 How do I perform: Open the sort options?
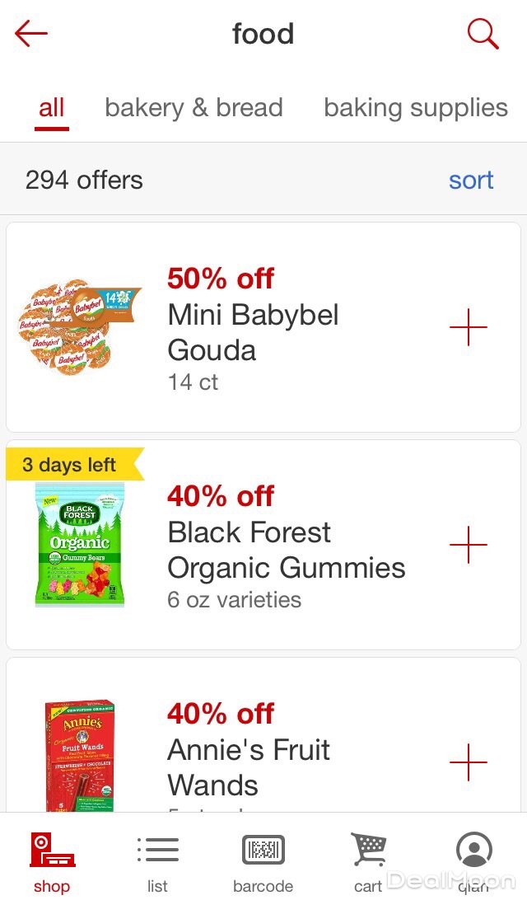[x=471, y=180]
